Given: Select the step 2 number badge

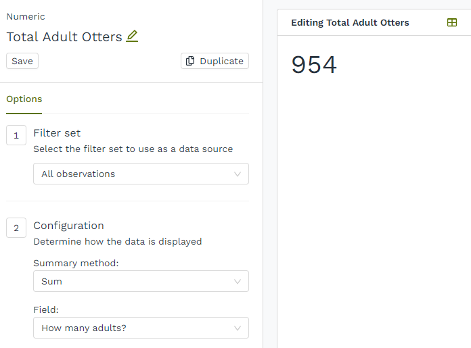Looking at the screenshot, I should 16,228.
